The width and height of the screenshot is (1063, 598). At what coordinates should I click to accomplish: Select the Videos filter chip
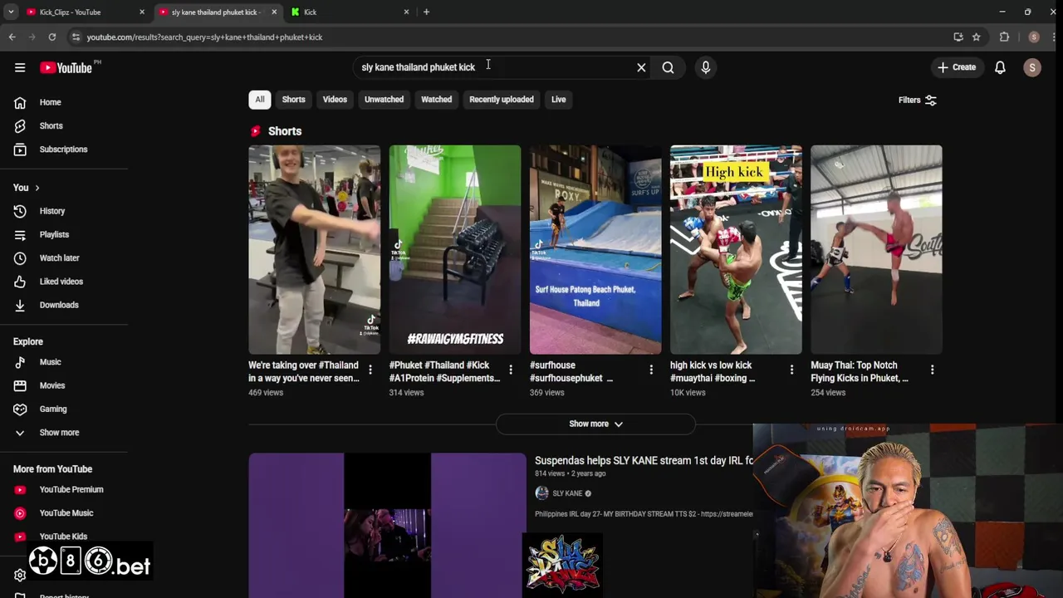335,100
